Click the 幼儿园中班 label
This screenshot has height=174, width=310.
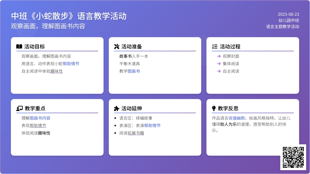pyautogui.click(x=289, y=20)
